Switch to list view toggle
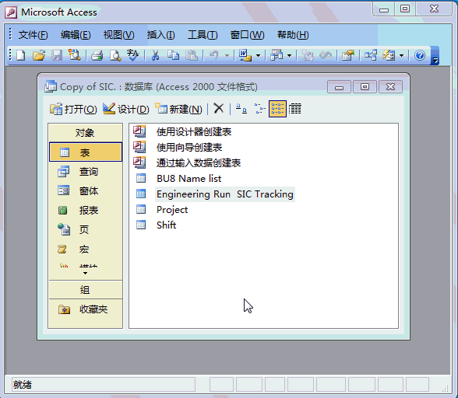Viewport: 458px width, 398px height. (277, 109)
